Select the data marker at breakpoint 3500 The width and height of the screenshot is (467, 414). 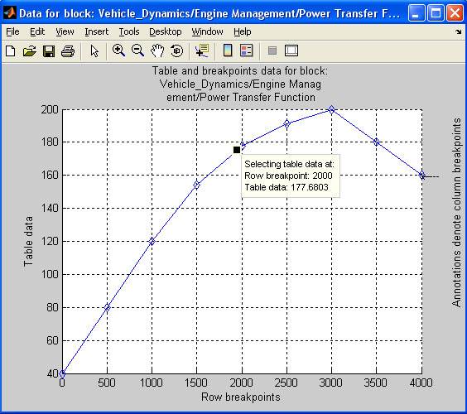(x=377, y=142)
